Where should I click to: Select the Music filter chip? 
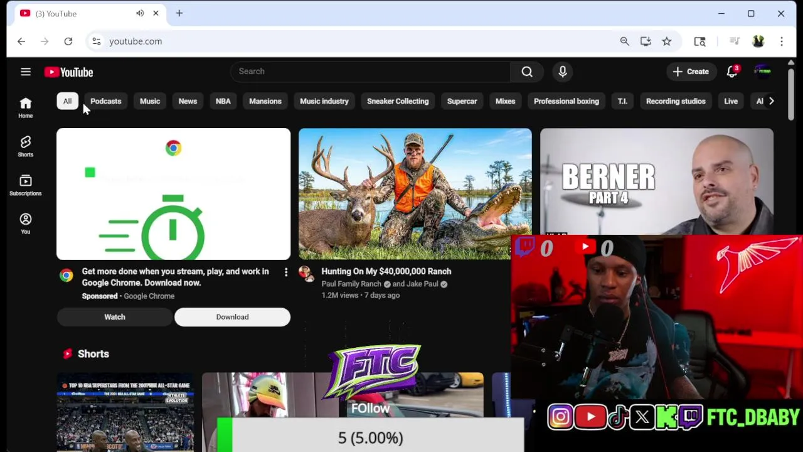coord(150,101)
